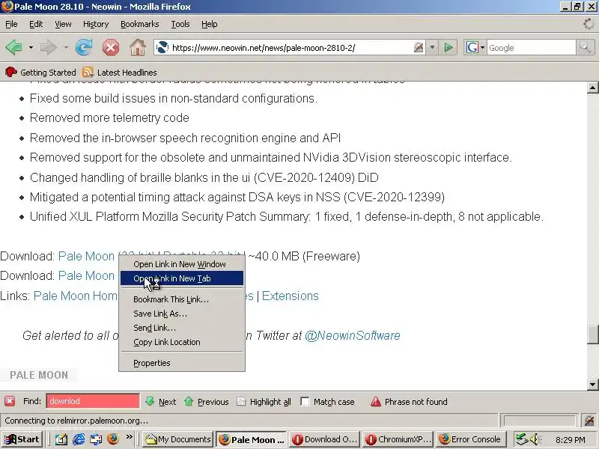The width and height of the screenshot is (599, 449).
Task: Open the History menu
Action: pos(96,24)
